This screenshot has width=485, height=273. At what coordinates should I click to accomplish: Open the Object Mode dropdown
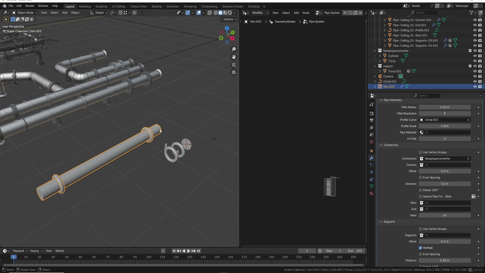[x=25, y=13]
